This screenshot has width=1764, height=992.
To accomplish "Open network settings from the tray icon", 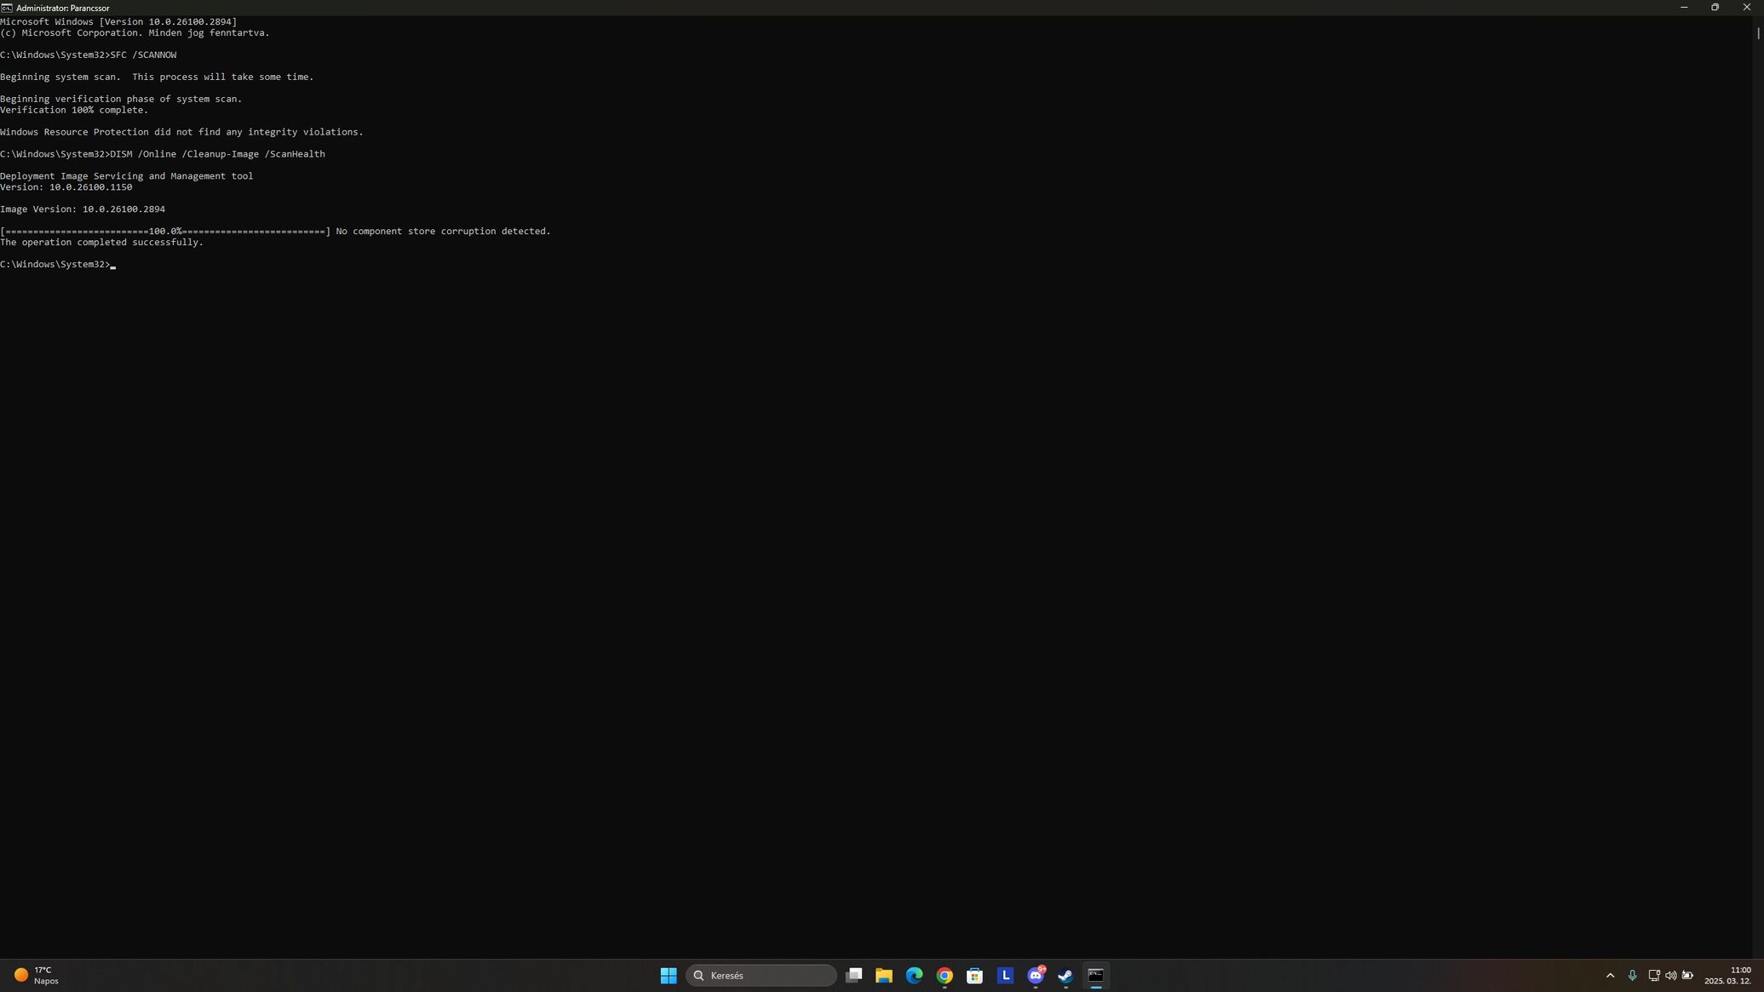I will (1653, 975).
